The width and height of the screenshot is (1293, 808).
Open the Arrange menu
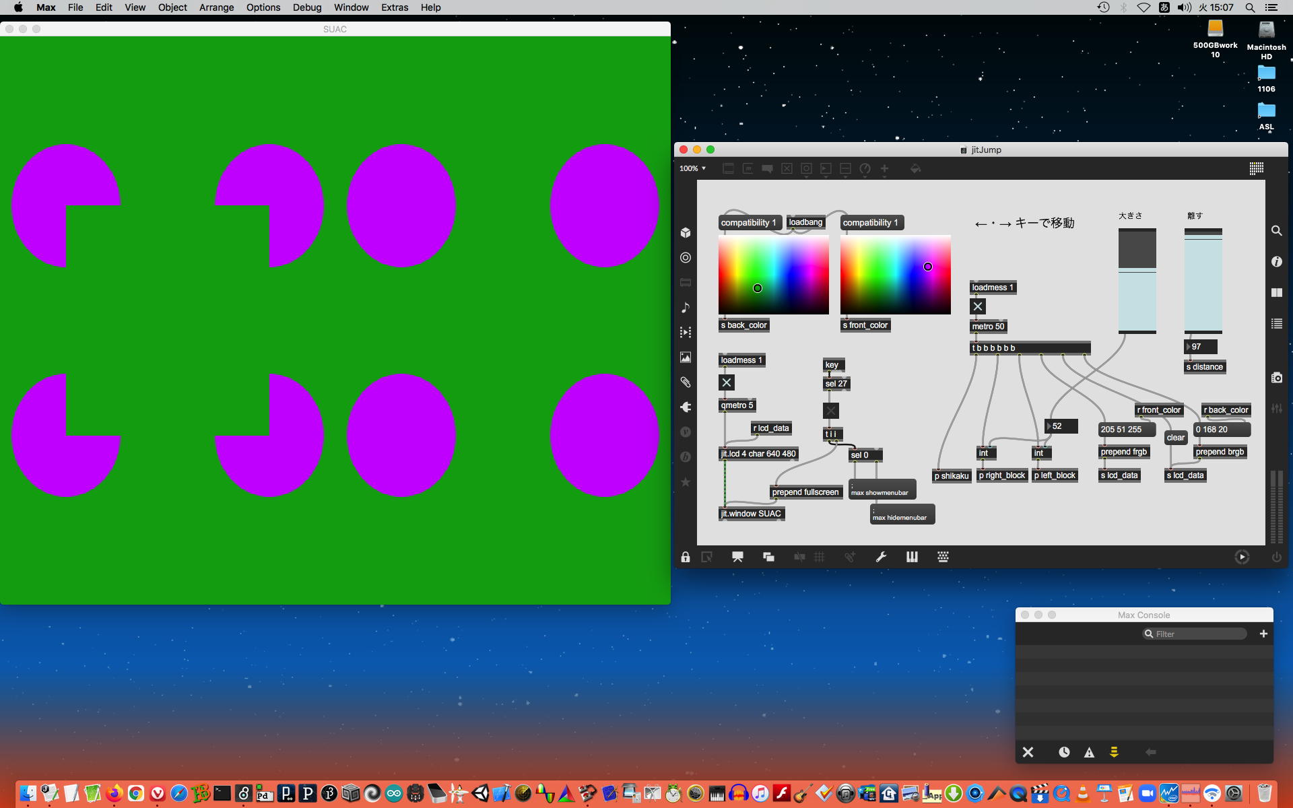[x=216, y=7]
